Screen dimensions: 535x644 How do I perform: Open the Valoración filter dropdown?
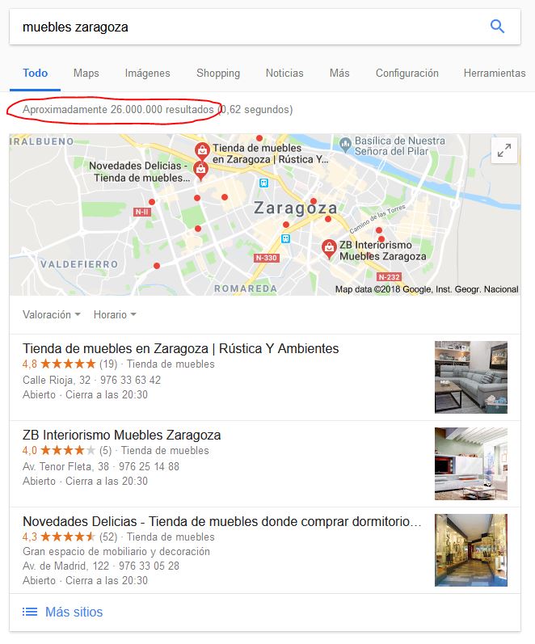click(x=52, y=314)
